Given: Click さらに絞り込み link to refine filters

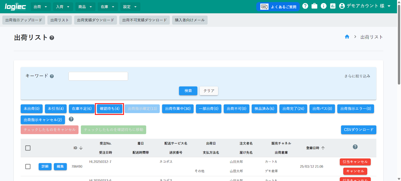Looking at the screenshot, I should pyautogui.click(x=357, y=76).
